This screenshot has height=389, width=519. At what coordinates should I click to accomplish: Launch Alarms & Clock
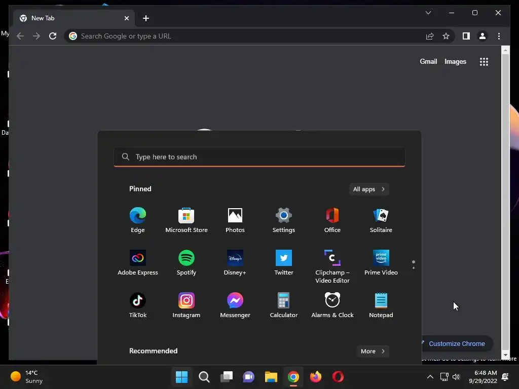tap(332, 305)
